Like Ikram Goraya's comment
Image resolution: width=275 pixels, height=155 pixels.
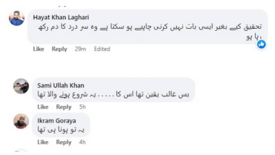pyautogui.click(x=43, y=142)
